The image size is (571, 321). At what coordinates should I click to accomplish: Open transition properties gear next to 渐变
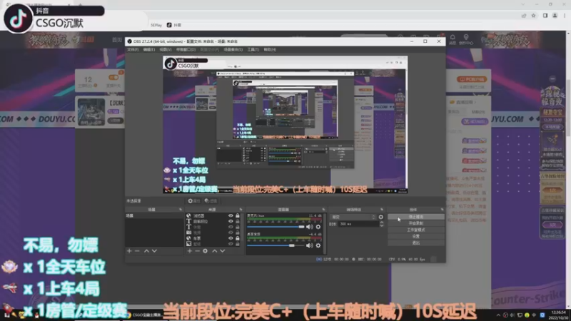point(381,217)
